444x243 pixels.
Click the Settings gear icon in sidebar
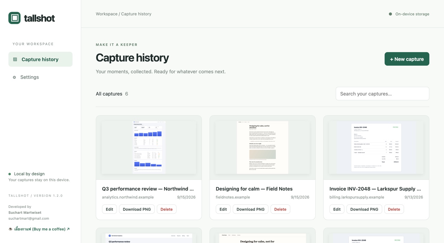pyautogui.click(x=14, y=77)
